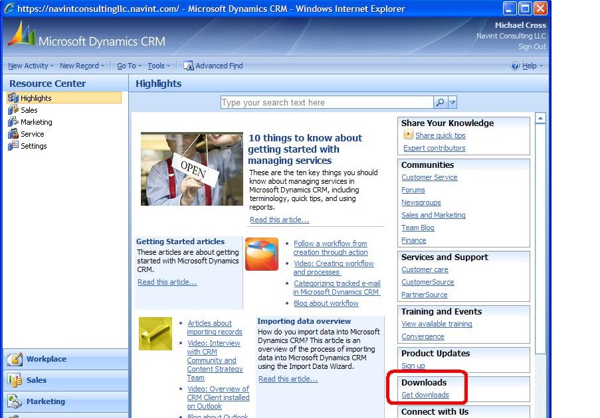Expand the Tools menu
This screenshot has height=418, width=600.
point(159,66)
